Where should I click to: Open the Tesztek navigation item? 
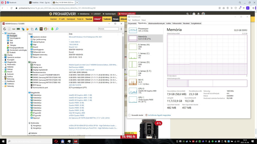click(89, 19)
